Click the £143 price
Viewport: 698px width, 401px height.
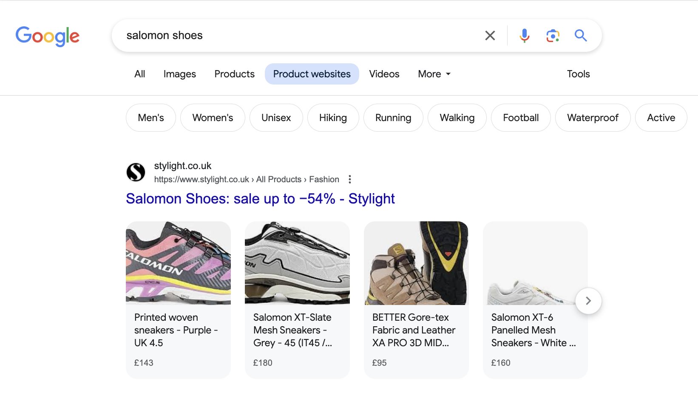tap(144, 363)
